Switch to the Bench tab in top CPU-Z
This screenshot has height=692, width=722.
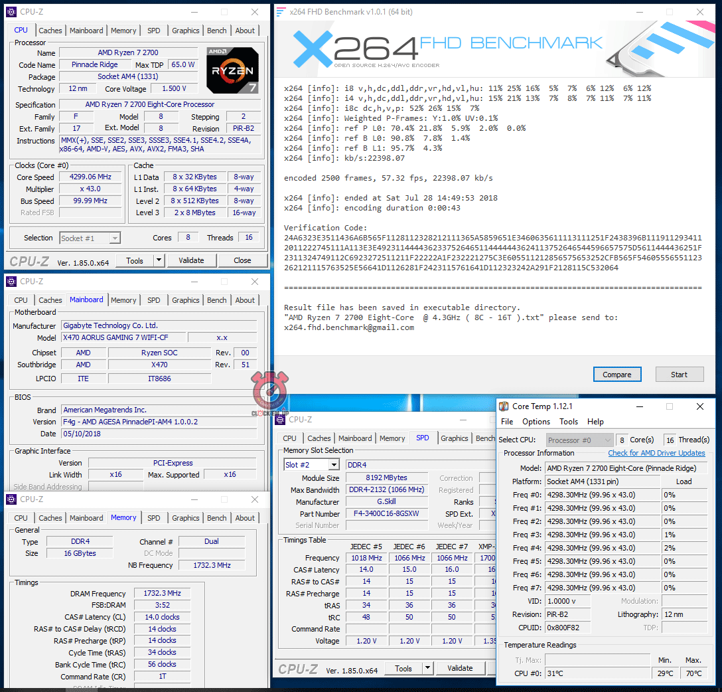tap(216, 31)
